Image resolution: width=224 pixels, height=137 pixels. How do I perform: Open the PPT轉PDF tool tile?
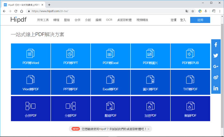click(x=71, y=82)
